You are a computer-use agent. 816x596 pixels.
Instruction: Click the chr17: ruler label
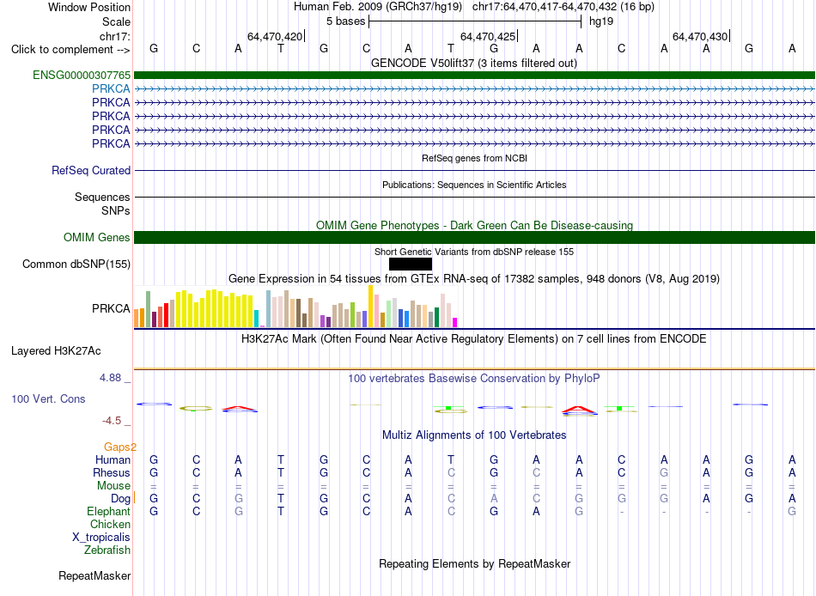point(115,36)
